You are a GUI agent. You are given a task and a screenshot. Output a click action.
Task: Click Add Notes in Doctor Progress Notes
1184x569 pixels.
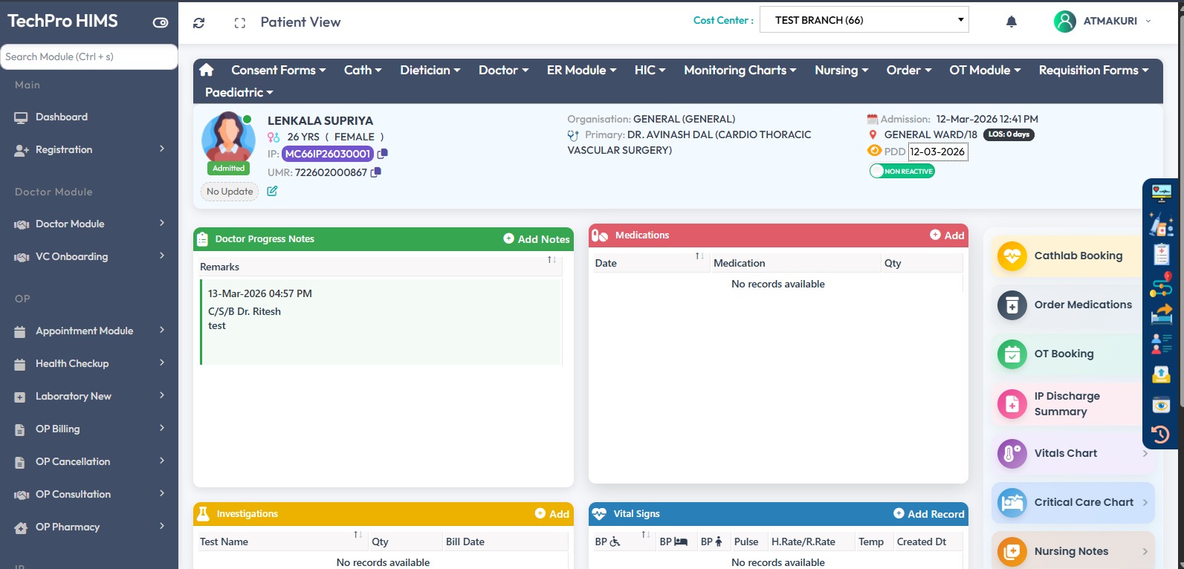[x=536, y=239]
